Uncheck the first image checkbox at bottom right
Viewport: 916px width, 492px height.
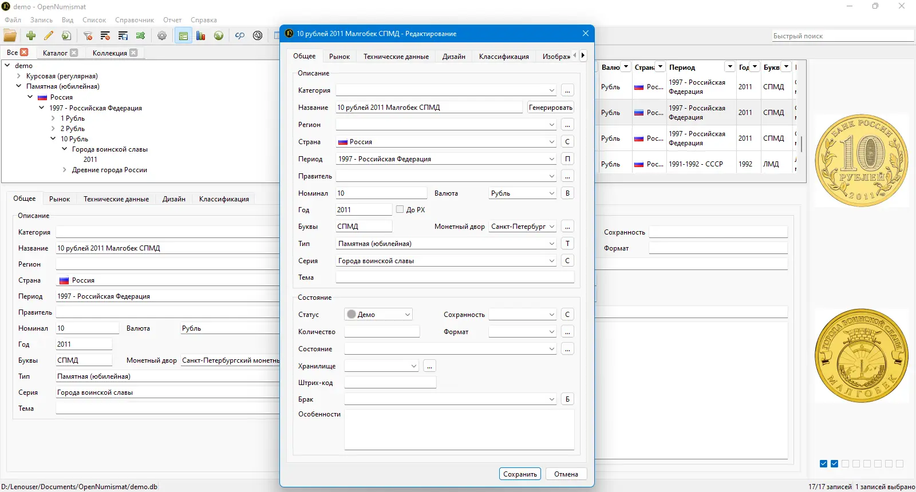click(x=823, y=463)
